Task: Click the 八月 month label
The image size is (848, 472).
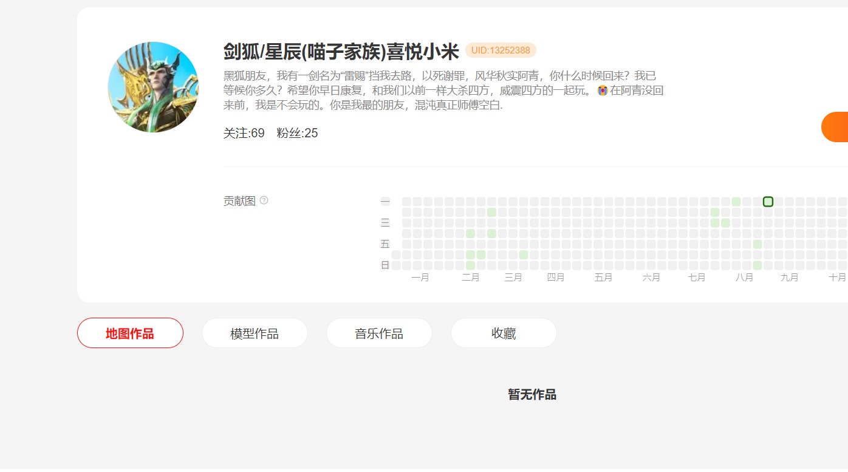Action: [x=744, y=278]
